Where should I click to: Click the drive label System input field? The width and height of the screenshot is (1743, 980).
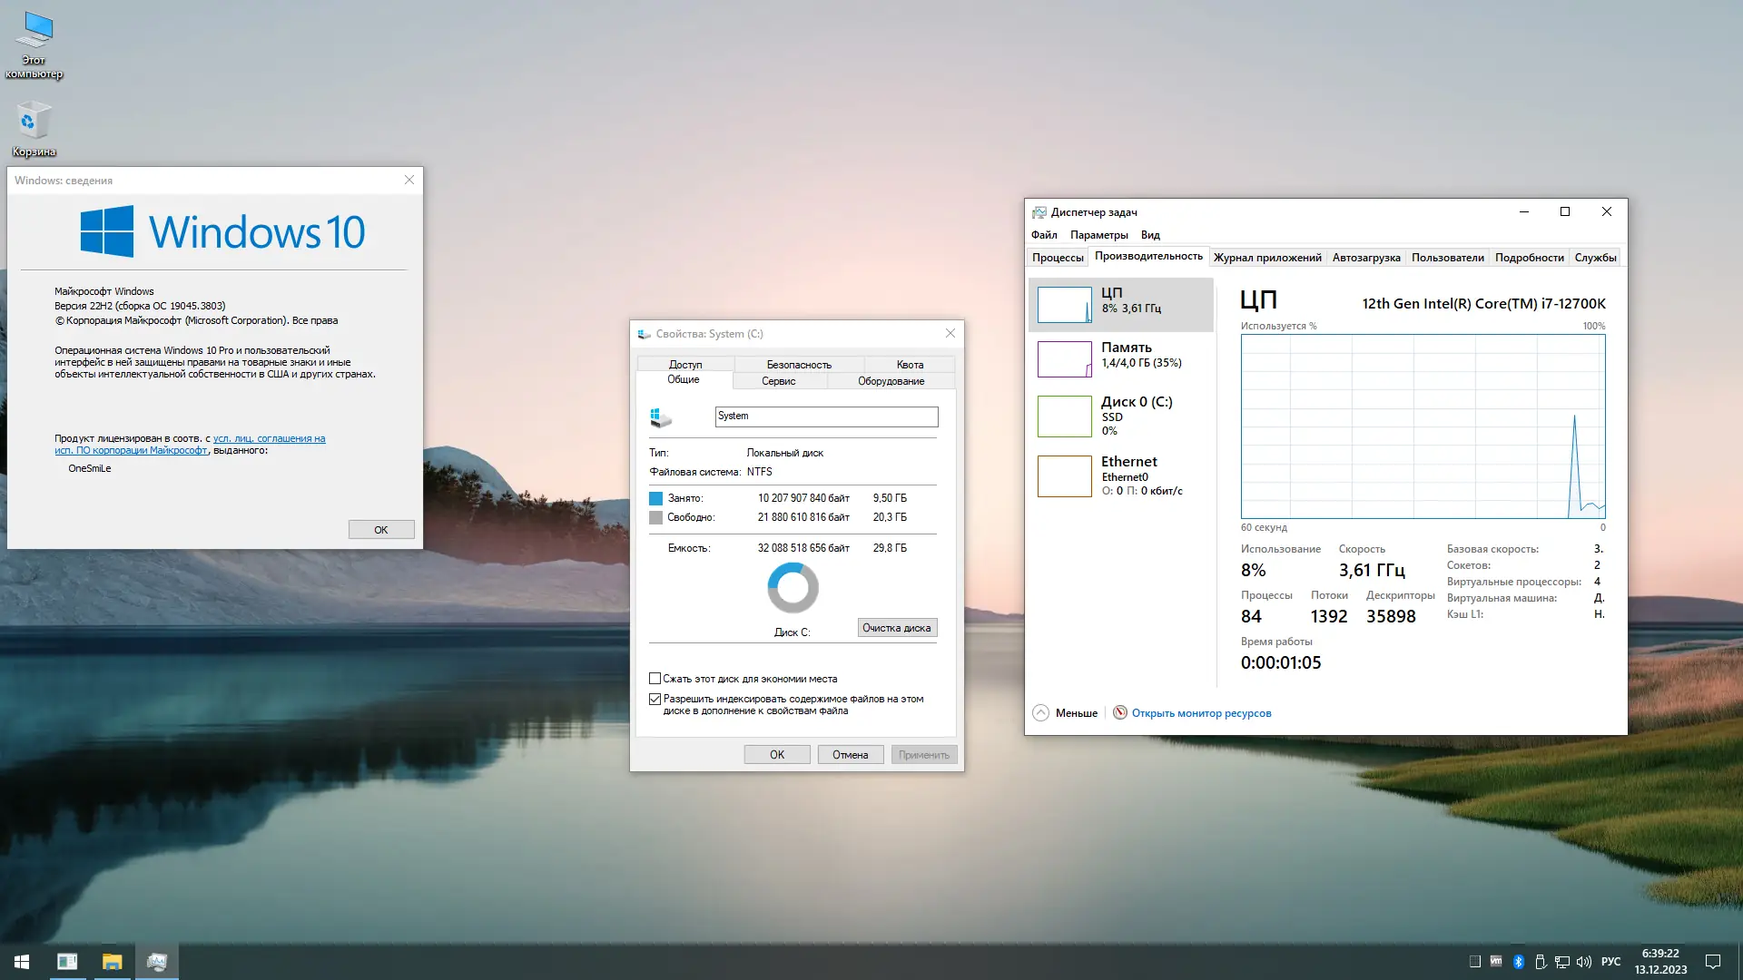[x=825, y=416]
